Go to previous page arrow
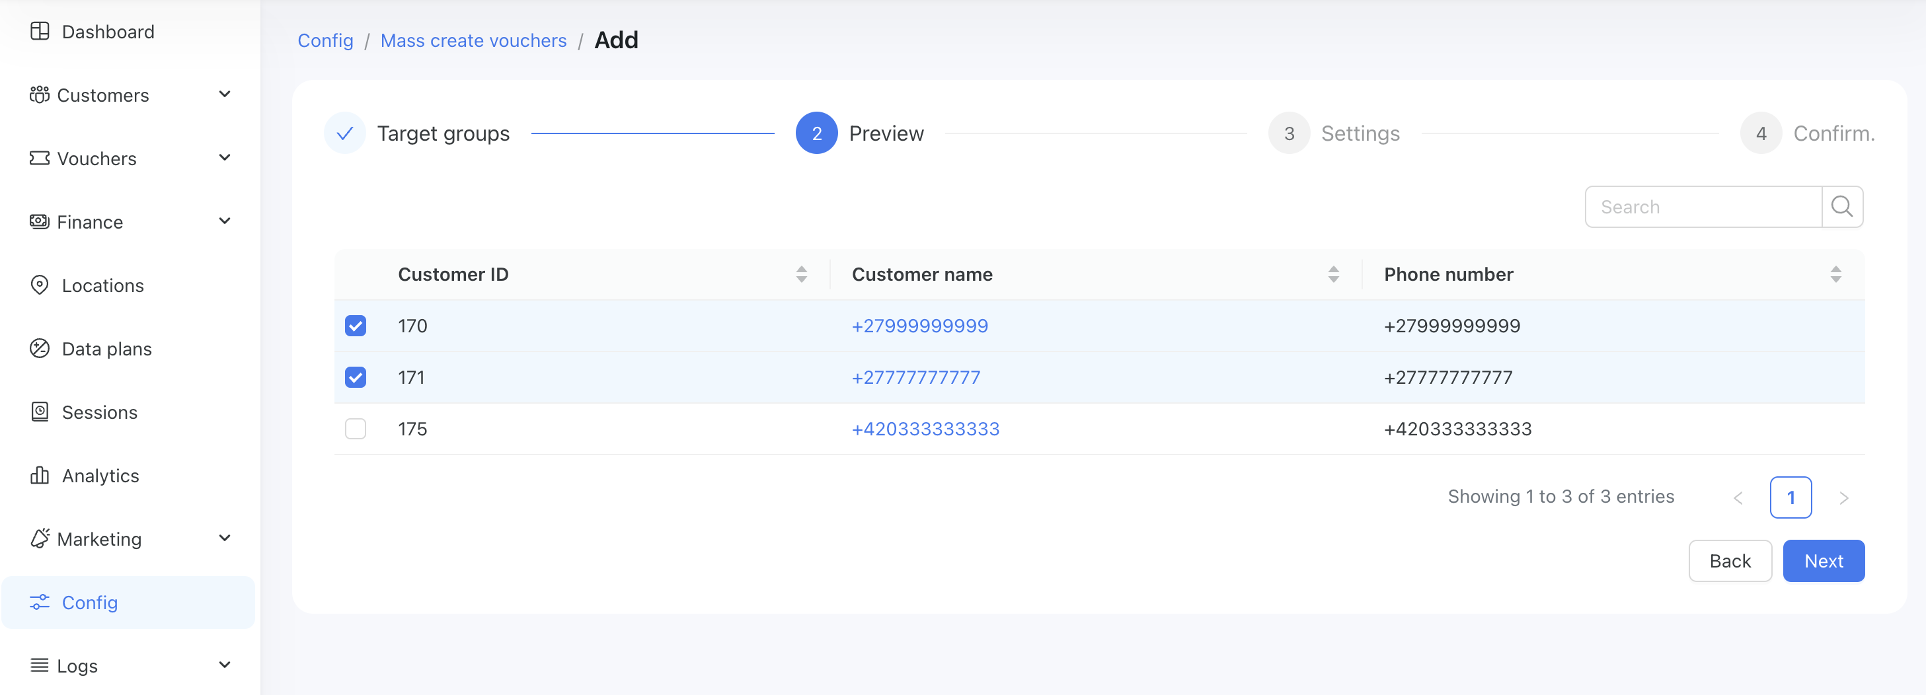 1738,497
